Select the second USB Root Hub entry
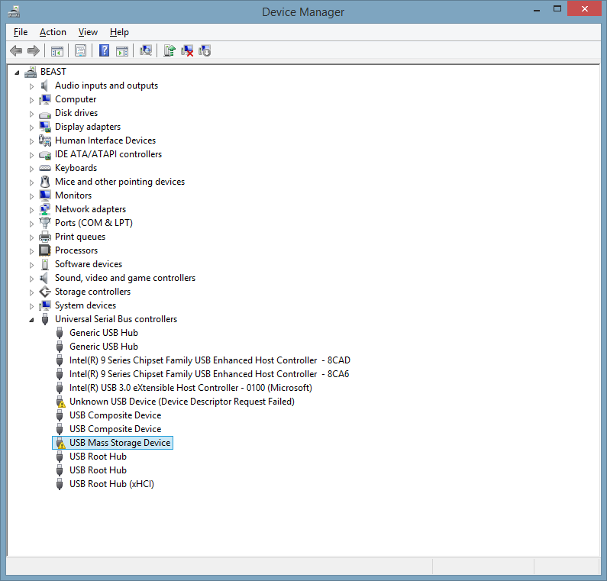Viewport: 607px width, 581px height. [98, 470]
